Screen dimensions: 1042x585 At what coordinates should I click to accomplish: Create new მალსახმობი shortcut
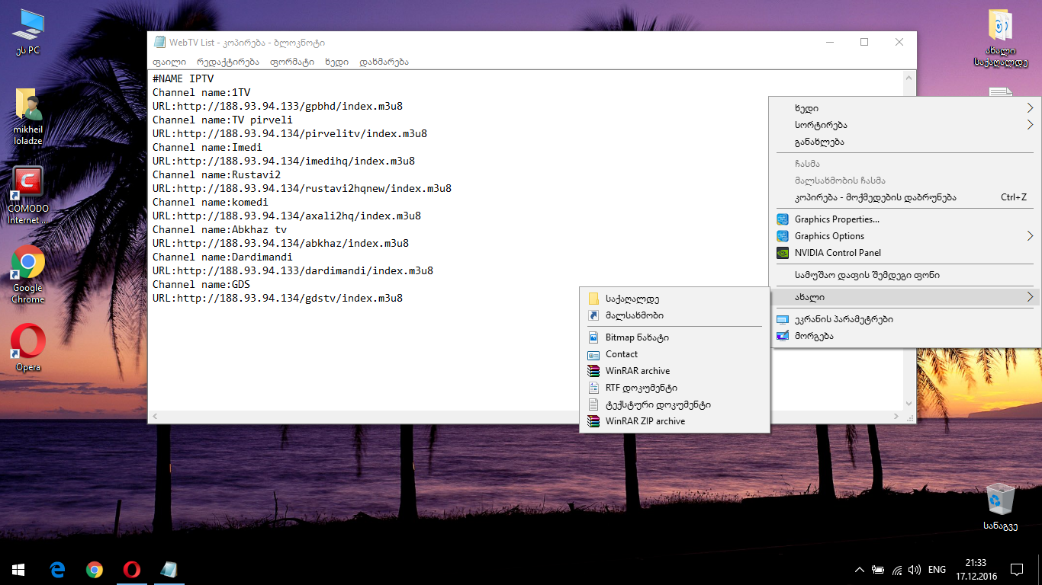click(x=674, y=315)
